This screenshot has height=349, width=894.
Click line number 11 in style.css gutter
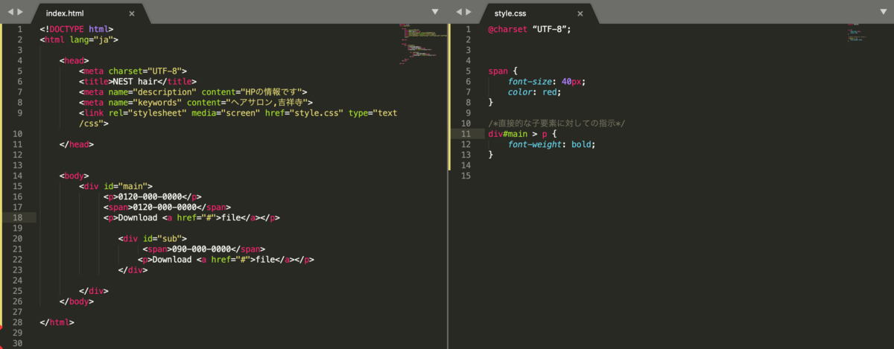click(466, 134)
